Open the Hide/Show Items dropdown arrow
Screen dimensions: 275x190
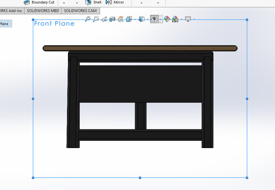[x=160, y=19]
